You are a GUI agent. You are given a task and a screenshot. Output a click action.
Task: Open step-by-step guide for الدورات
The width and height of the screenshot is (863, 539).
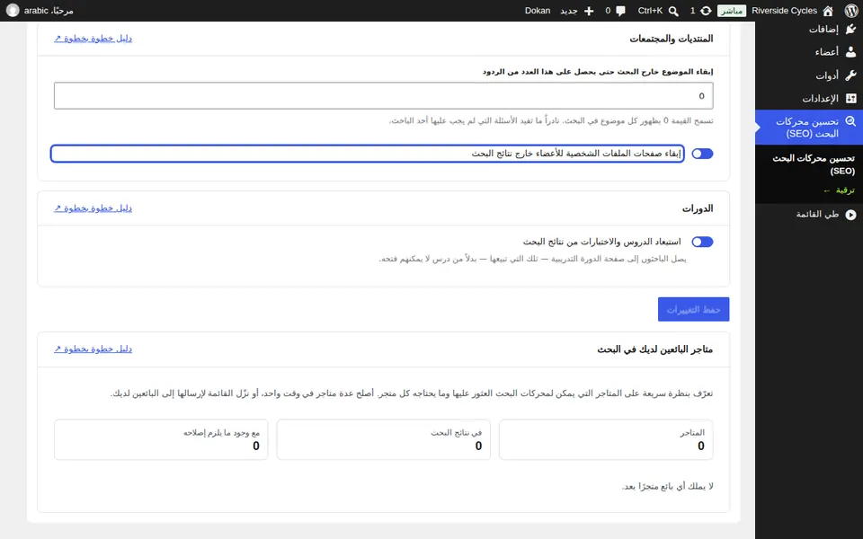coord(93,208)
